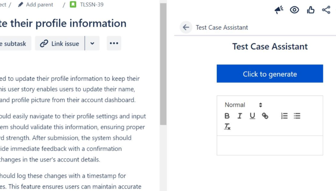
Task: Toggle underline formatting in editor
Action: point(252,116)
